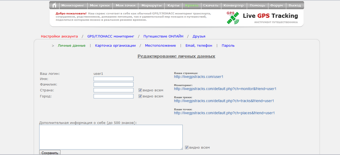Open the monitoring link with ch=monitor
Viewport: 340px width, 155px height.
225,89
